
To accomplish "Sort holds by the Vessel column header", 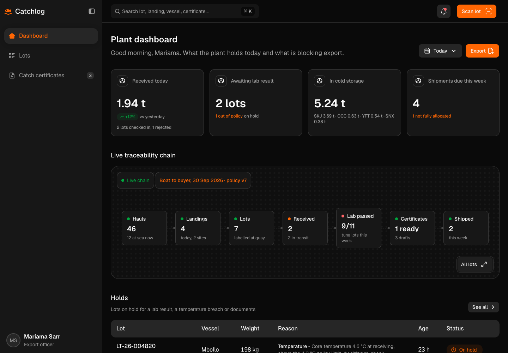I will click(x=210, y=329).
